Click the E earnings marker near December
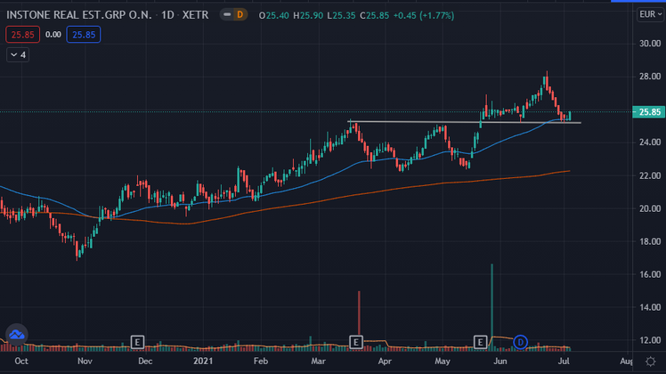The height and width of the screenshot is (374, 666). (137, 342)
